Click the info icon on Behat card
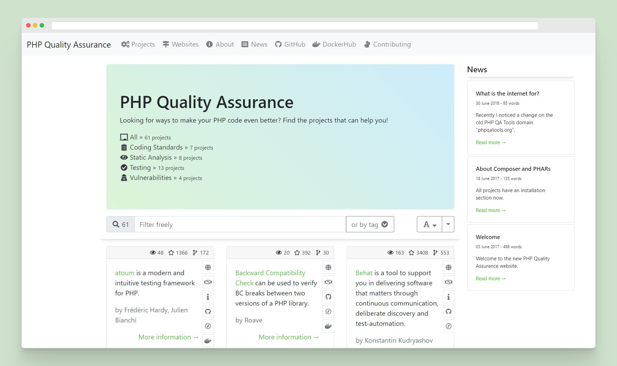This screenshot has width=617, height=366. click(448, 297)
